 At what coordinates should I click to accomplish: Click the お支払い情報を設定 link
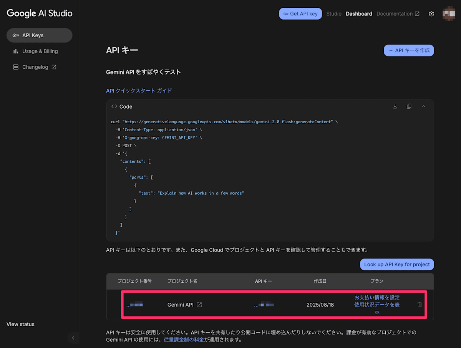377,297
